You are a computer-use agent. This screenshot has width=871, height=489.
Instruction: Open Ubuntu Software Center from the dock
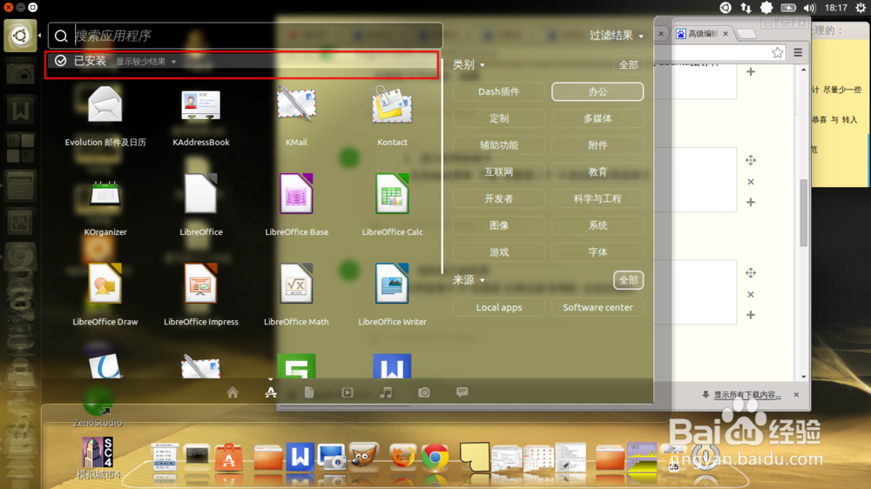pyautogui.click(x=229, y=458)
